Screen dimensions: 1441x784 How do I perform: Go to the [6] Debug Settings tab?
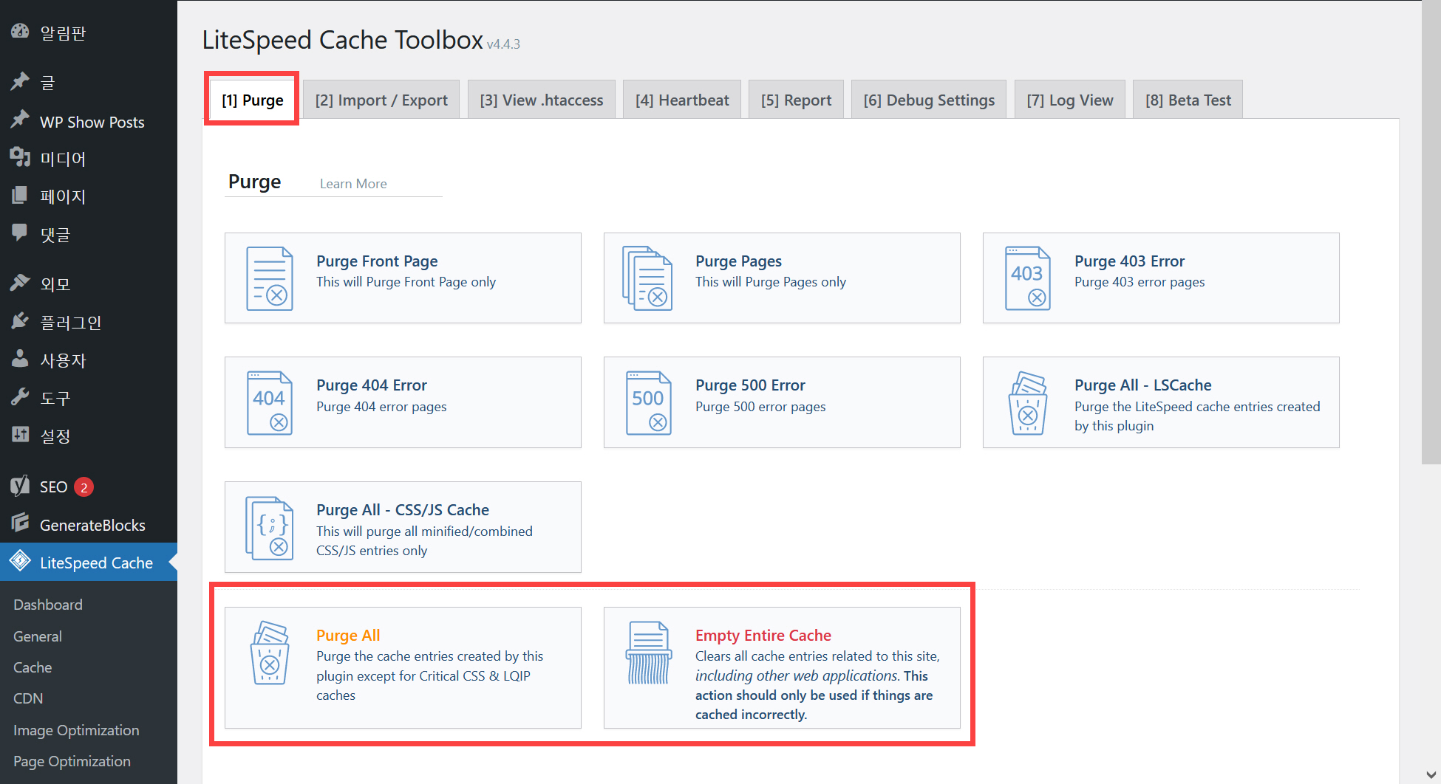coord(929,100)
